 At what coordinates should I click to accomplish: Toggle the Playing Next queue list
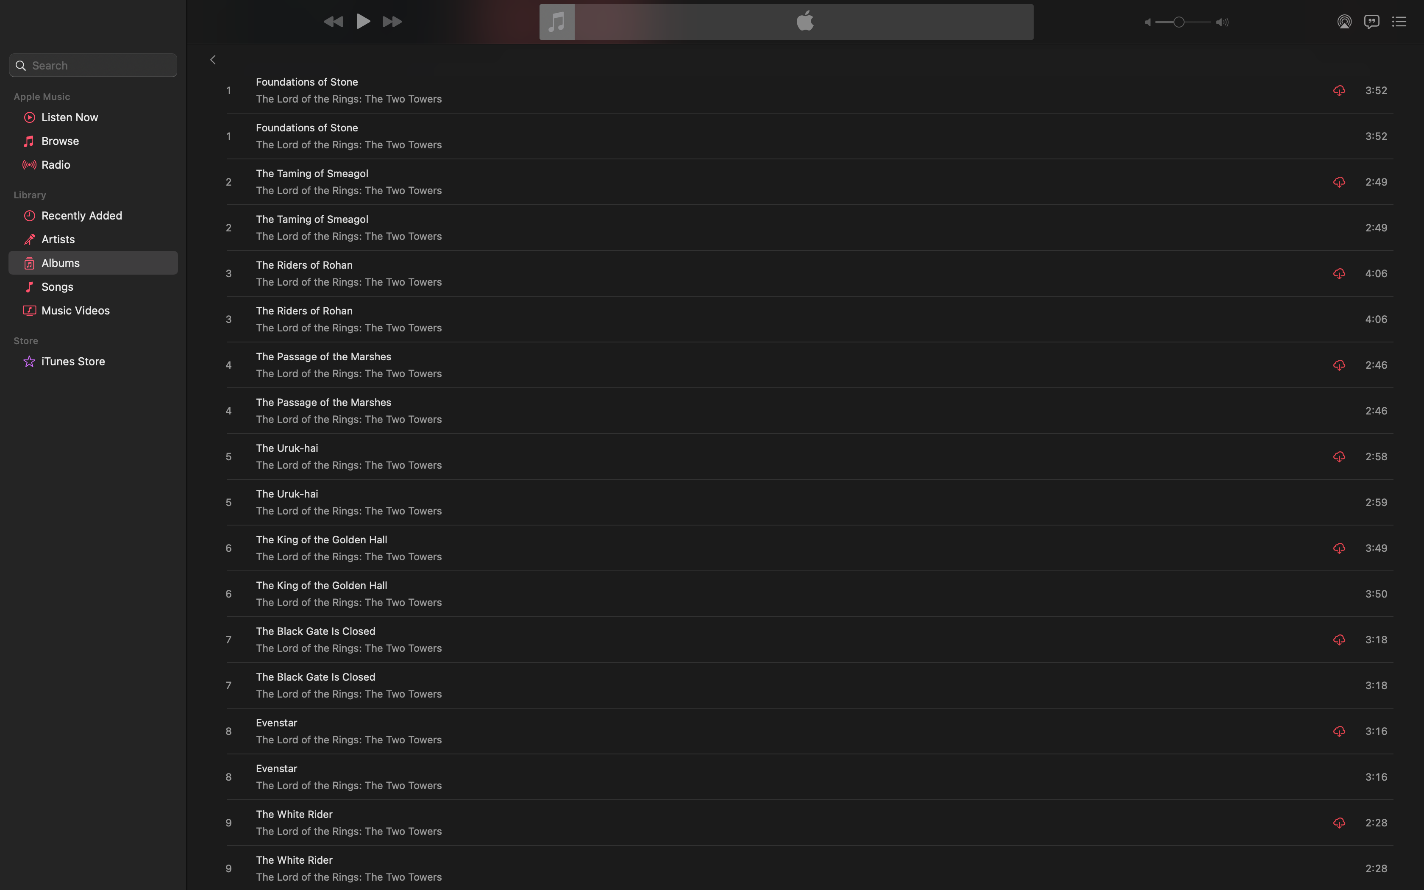1399,22
